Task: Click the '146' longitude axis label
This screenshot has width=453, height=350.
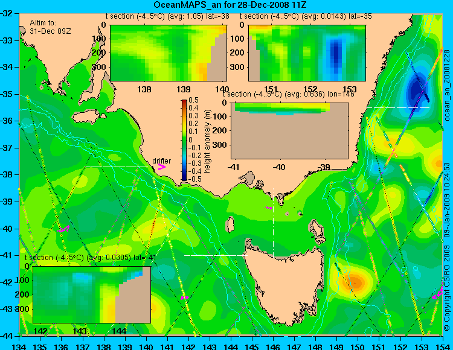Action: pos(273,346)
